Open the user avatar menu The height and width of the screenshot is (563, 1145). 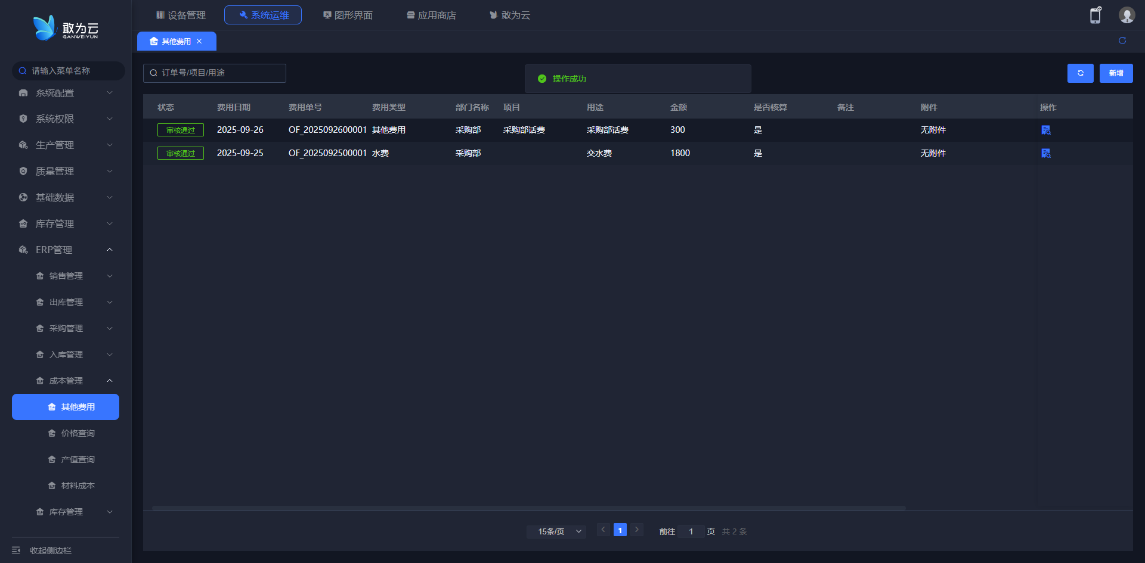[x=1127, y=15]
